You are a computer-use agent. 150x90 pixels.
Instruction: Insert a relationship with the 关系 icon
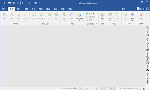110,15
